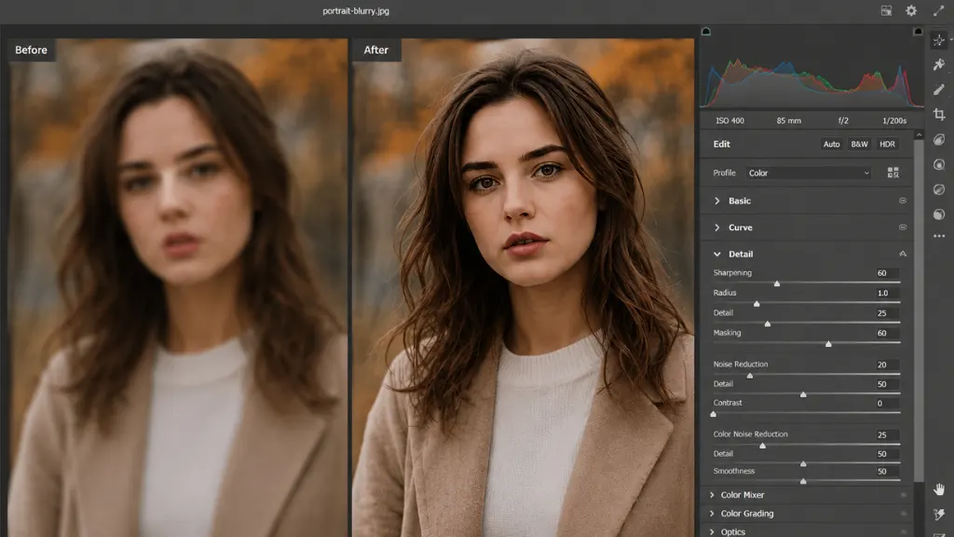Select the brush adjustment tool
Screen dimensions: 954x537
tap(939, 89)
